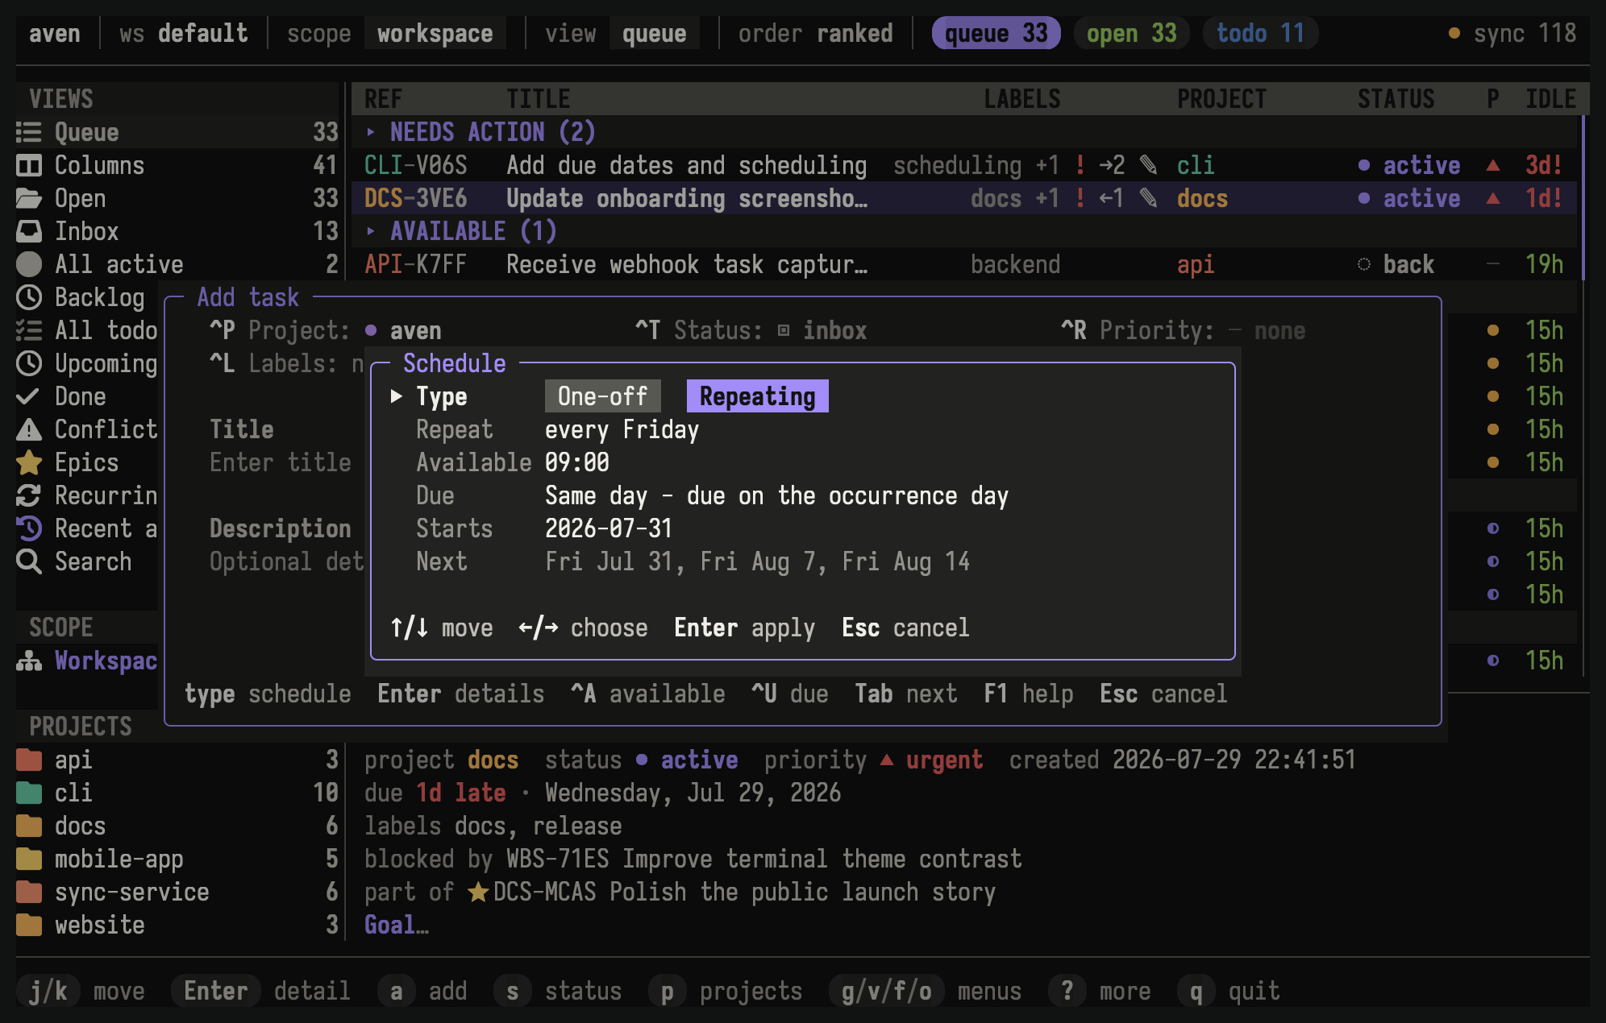
Task: Select the API-K7FF webhook task row
Action: [963, 264]
